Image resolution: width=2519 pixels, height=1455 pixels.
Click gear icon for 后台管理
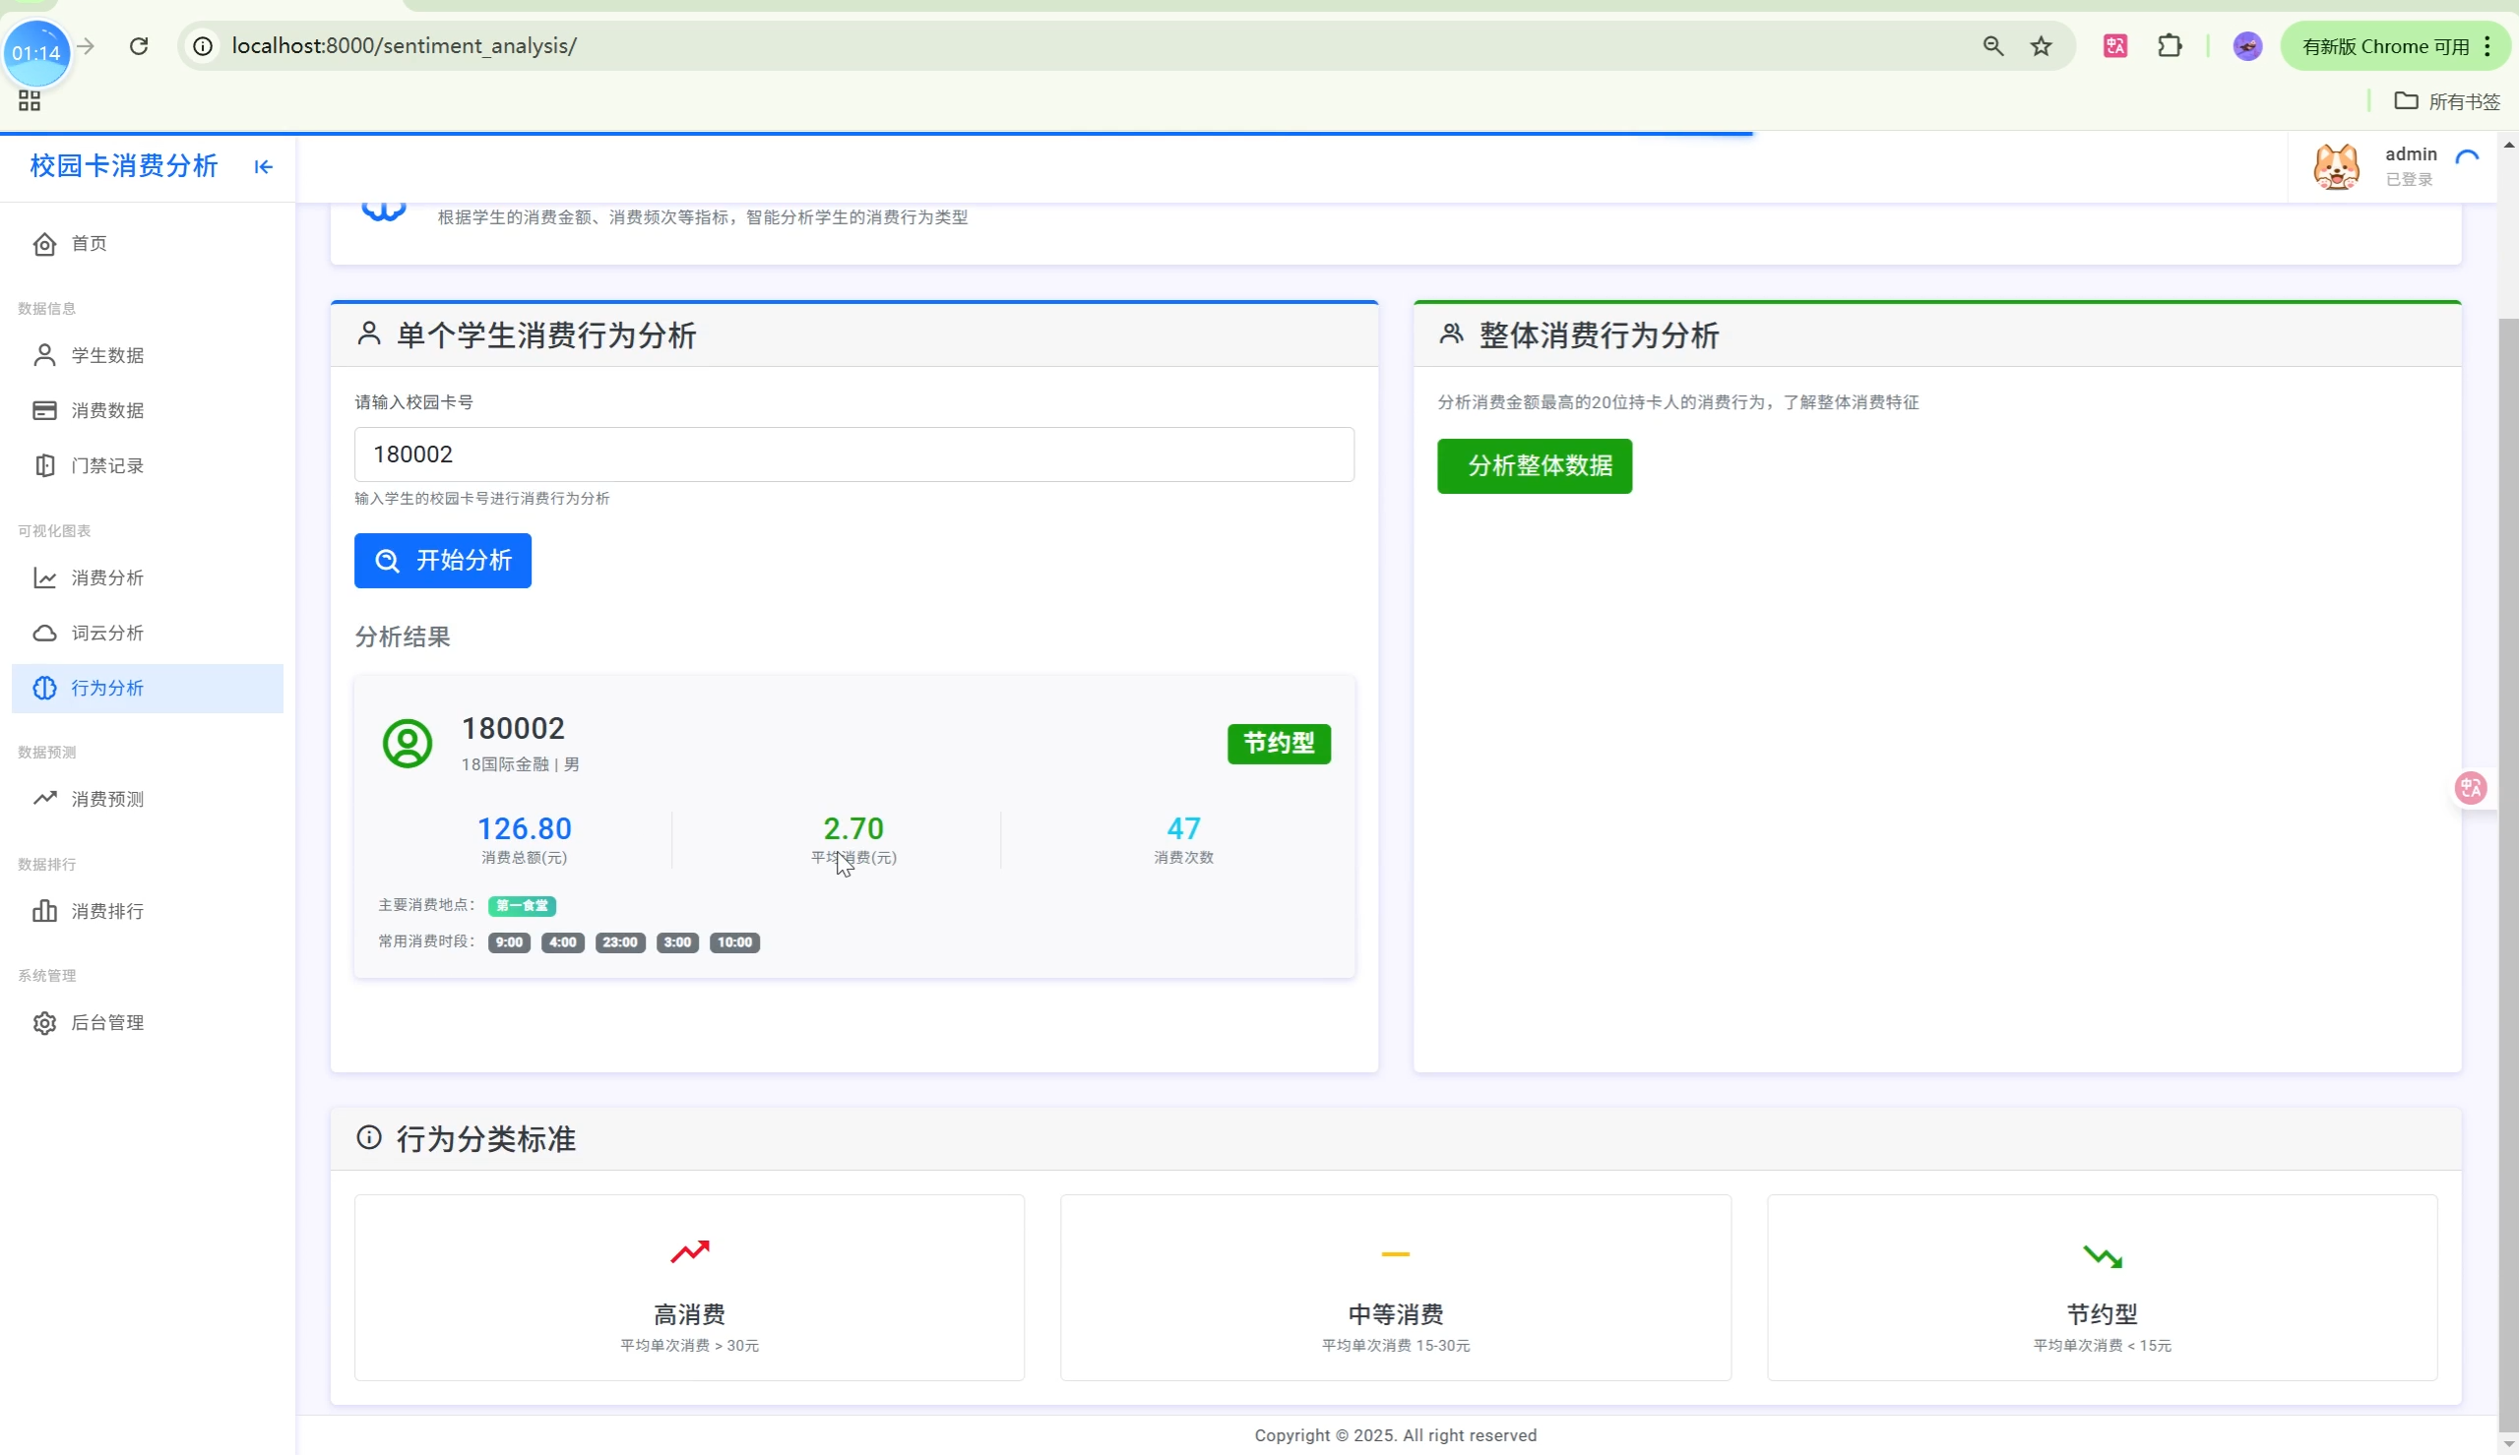tap(45, 1023)
